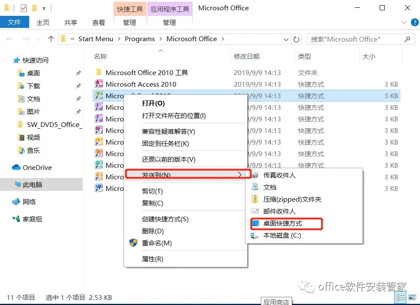Click the 家庭组 homegroup icon in sidebar
Viewport: 420px width, 305px height.
tap(16, 219)
